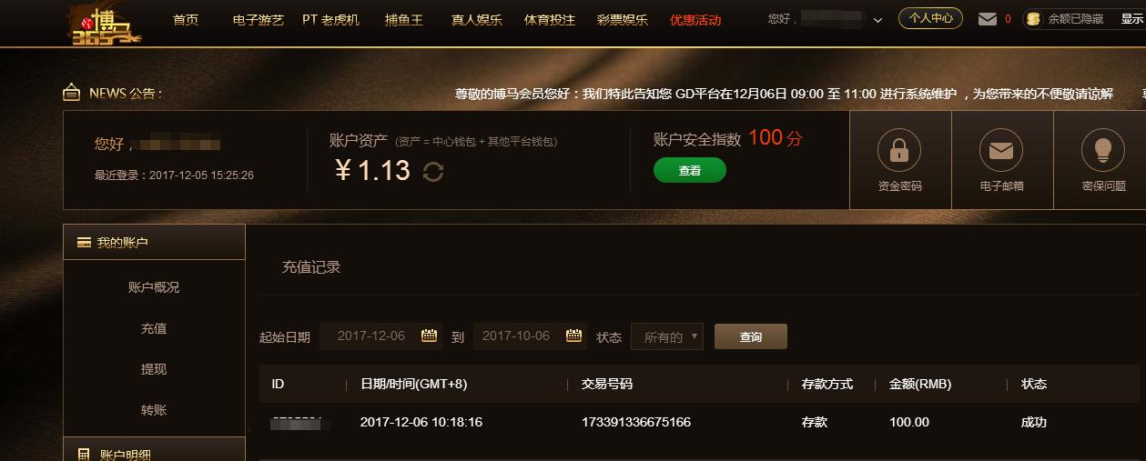Click the green 查看 button
The height and width of the screenshot is (461, 1146).
point(690,170)
